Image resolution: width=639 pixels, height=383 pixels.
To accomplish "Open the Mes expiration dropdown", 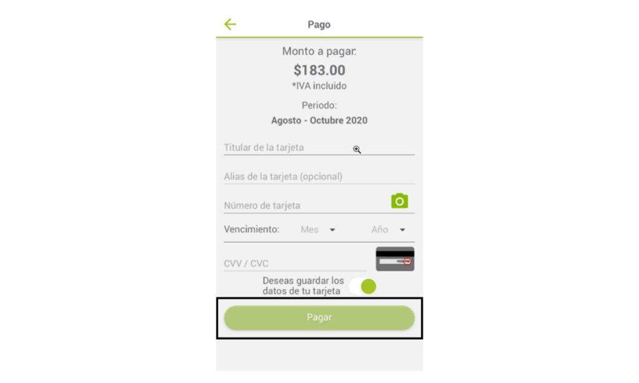I will (318, 230).
